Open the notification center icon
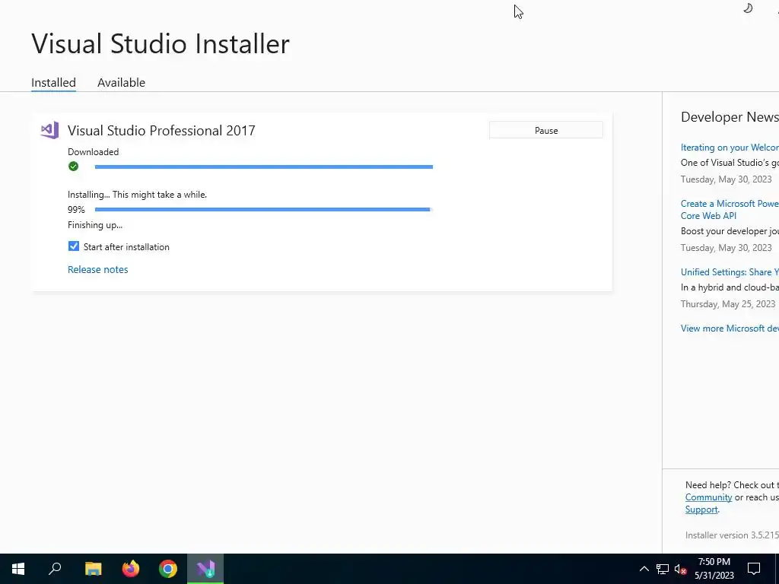This screenshot has width=779, height=584. point(754,569)
